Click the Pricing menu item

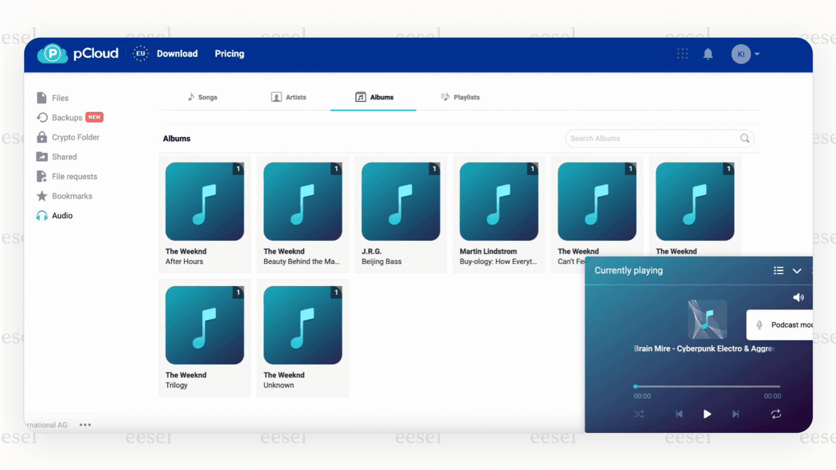(229, 54)
